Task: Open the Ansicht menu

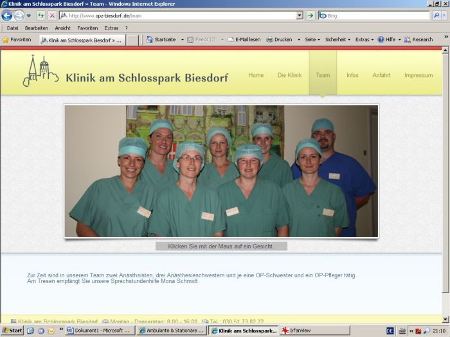Action: [x=62, y=28]
